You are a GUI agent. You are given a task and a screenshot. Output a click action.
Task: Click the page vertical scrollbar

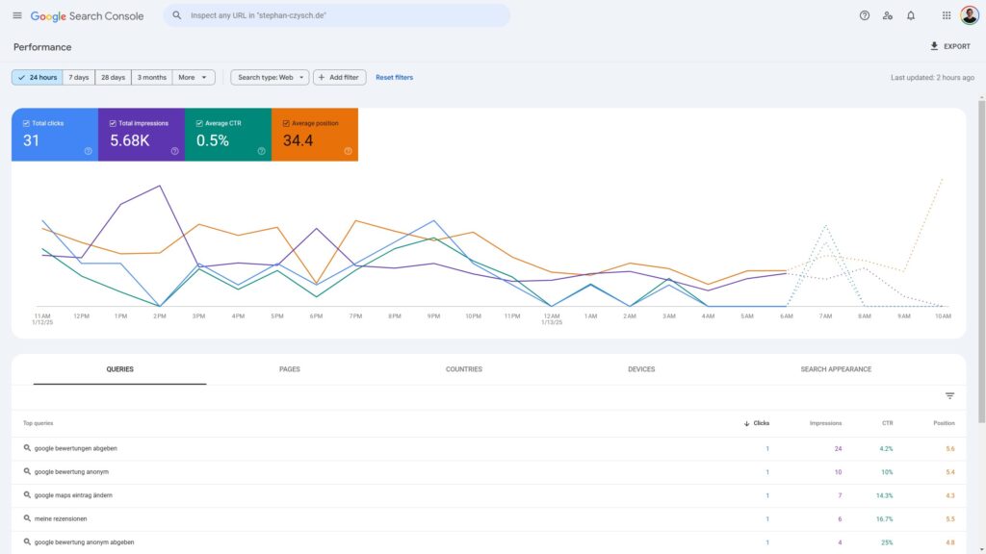coord(981,261)
